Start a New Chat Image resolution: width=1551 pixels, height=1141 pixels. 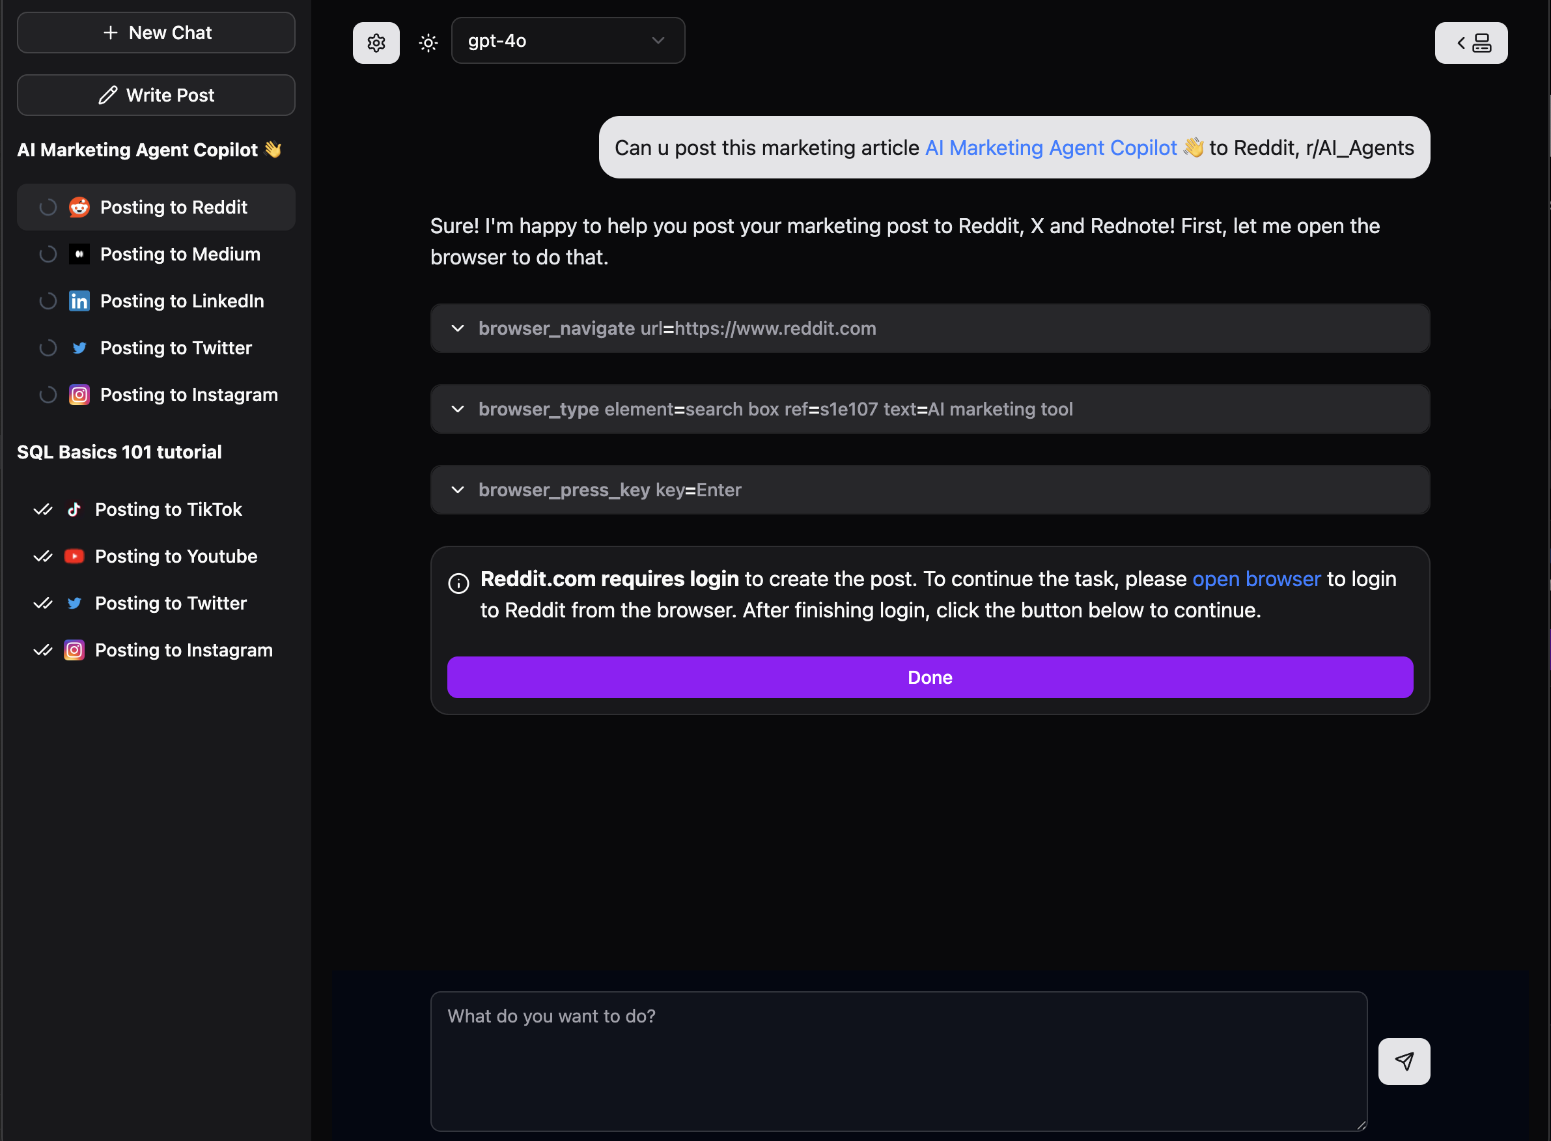point(156,33)
